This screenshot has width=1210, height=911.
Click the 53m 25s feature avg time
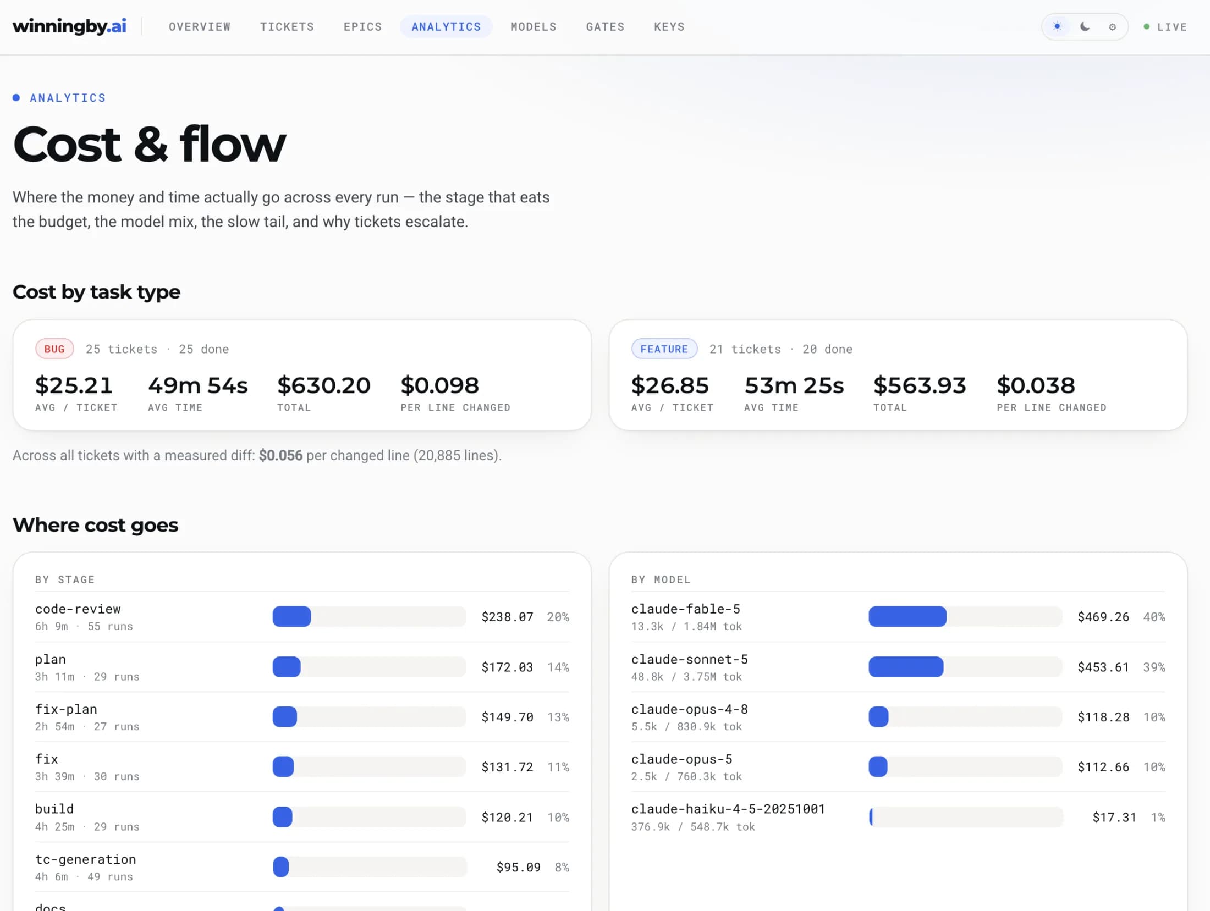tap(794, 385)
